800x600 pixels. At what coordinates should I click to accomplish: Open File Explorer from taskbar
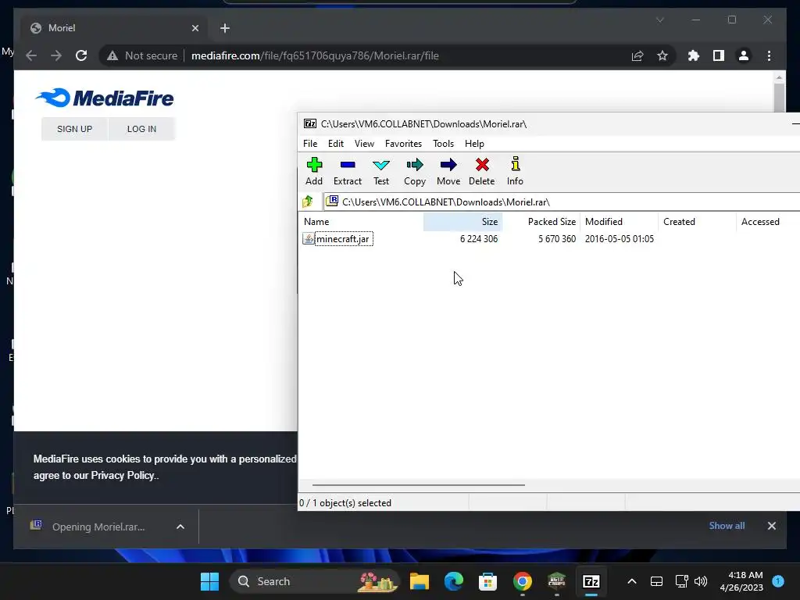420,581
